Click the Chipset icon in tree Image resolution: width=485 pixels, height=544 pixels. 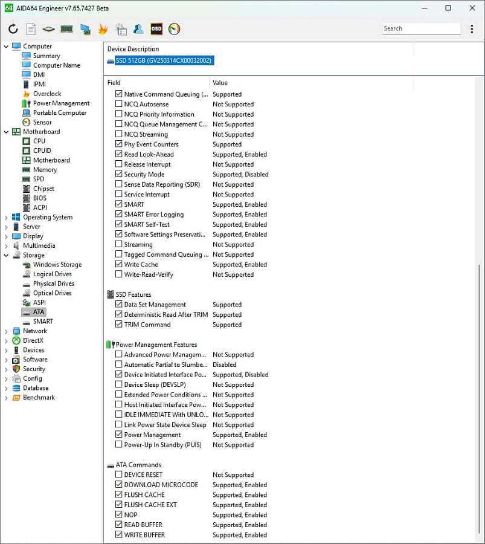click(27, 189)
